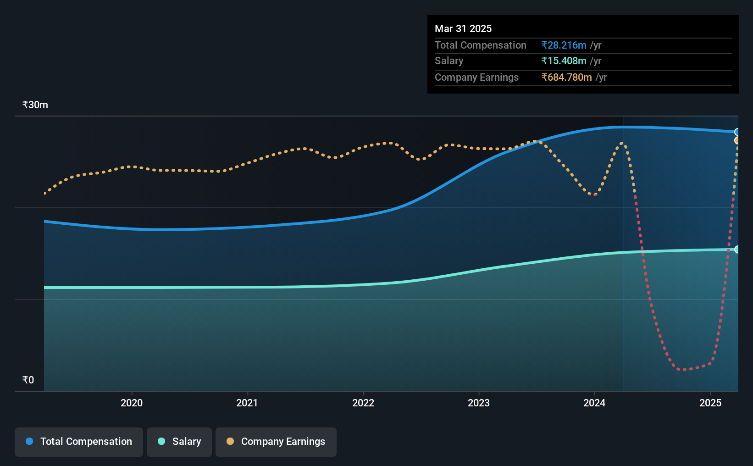Select the 2023 x-axis label

[x=479, y=403]
